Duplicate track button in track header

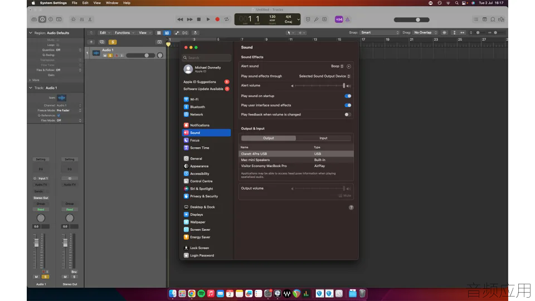pos(101,42)
